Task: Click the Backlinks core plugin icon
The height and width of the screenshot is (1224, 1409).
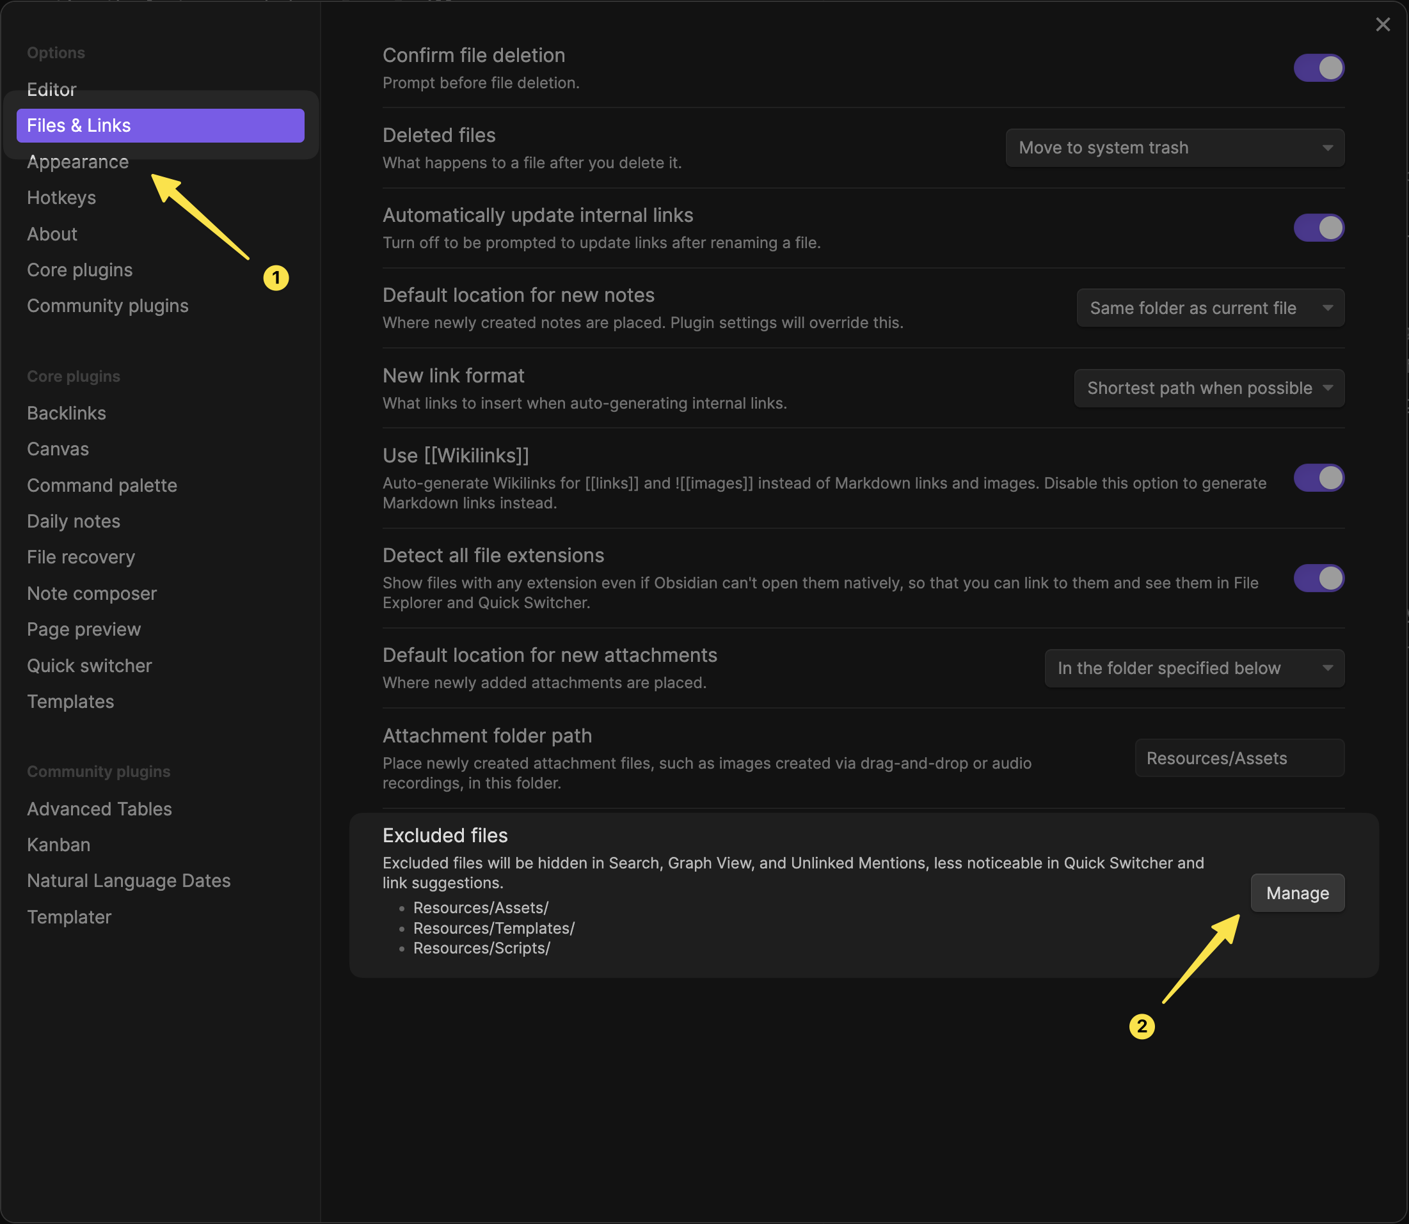Action: click(67, 412)
